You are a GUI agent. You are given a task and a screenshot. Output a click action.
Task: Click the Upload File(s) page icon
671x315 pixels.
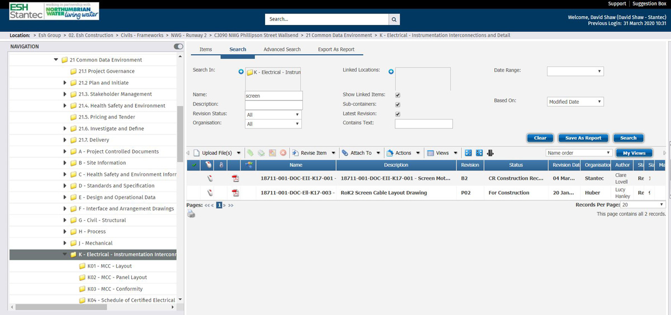pyautogui.click(x=196, y=153)
